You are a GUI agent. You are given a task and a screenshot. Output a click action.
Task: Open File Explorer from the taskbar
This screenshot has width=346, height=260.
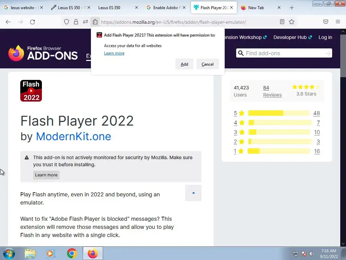coord(30,254)
